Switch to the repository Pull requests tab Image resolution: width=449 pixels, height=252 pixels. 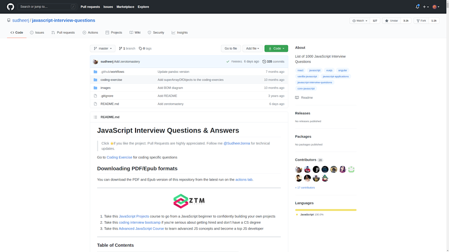click(63, 32)
